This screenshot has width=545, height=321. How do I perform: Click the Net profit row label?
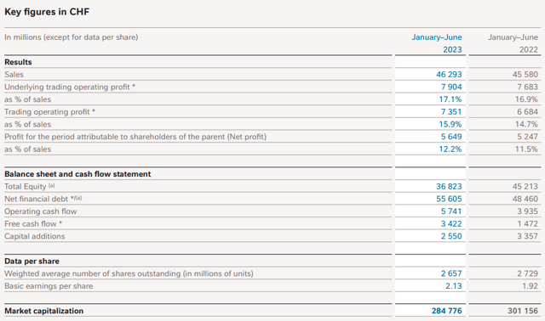point(135,137)
